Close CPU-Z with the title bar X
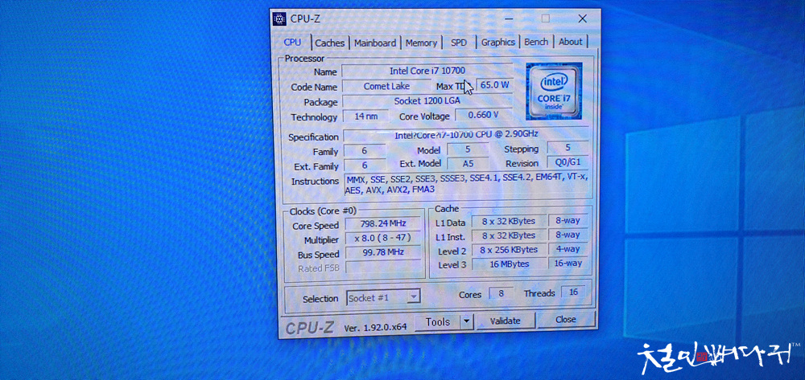 tap(582, 18)
